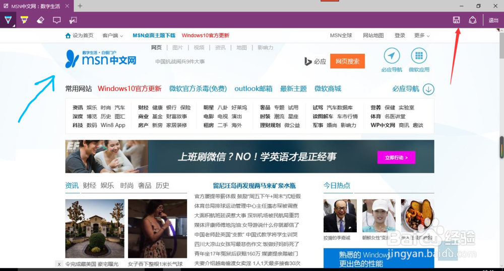Select the 地图 search tab

coord(242,47)
